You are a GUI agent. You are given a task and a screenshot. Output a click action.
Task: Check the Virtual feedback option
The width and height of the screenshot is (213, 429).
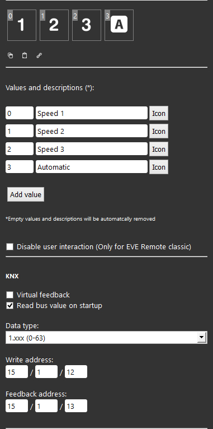tap(10, 295)
